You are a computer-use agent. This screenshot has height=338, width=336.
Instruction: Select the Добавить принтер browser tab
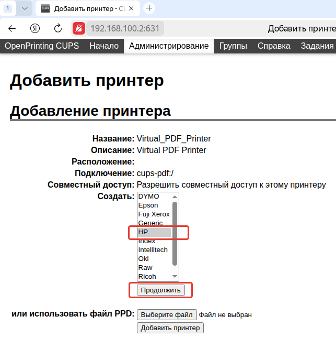pyautogui.click(x=88, y=8)
